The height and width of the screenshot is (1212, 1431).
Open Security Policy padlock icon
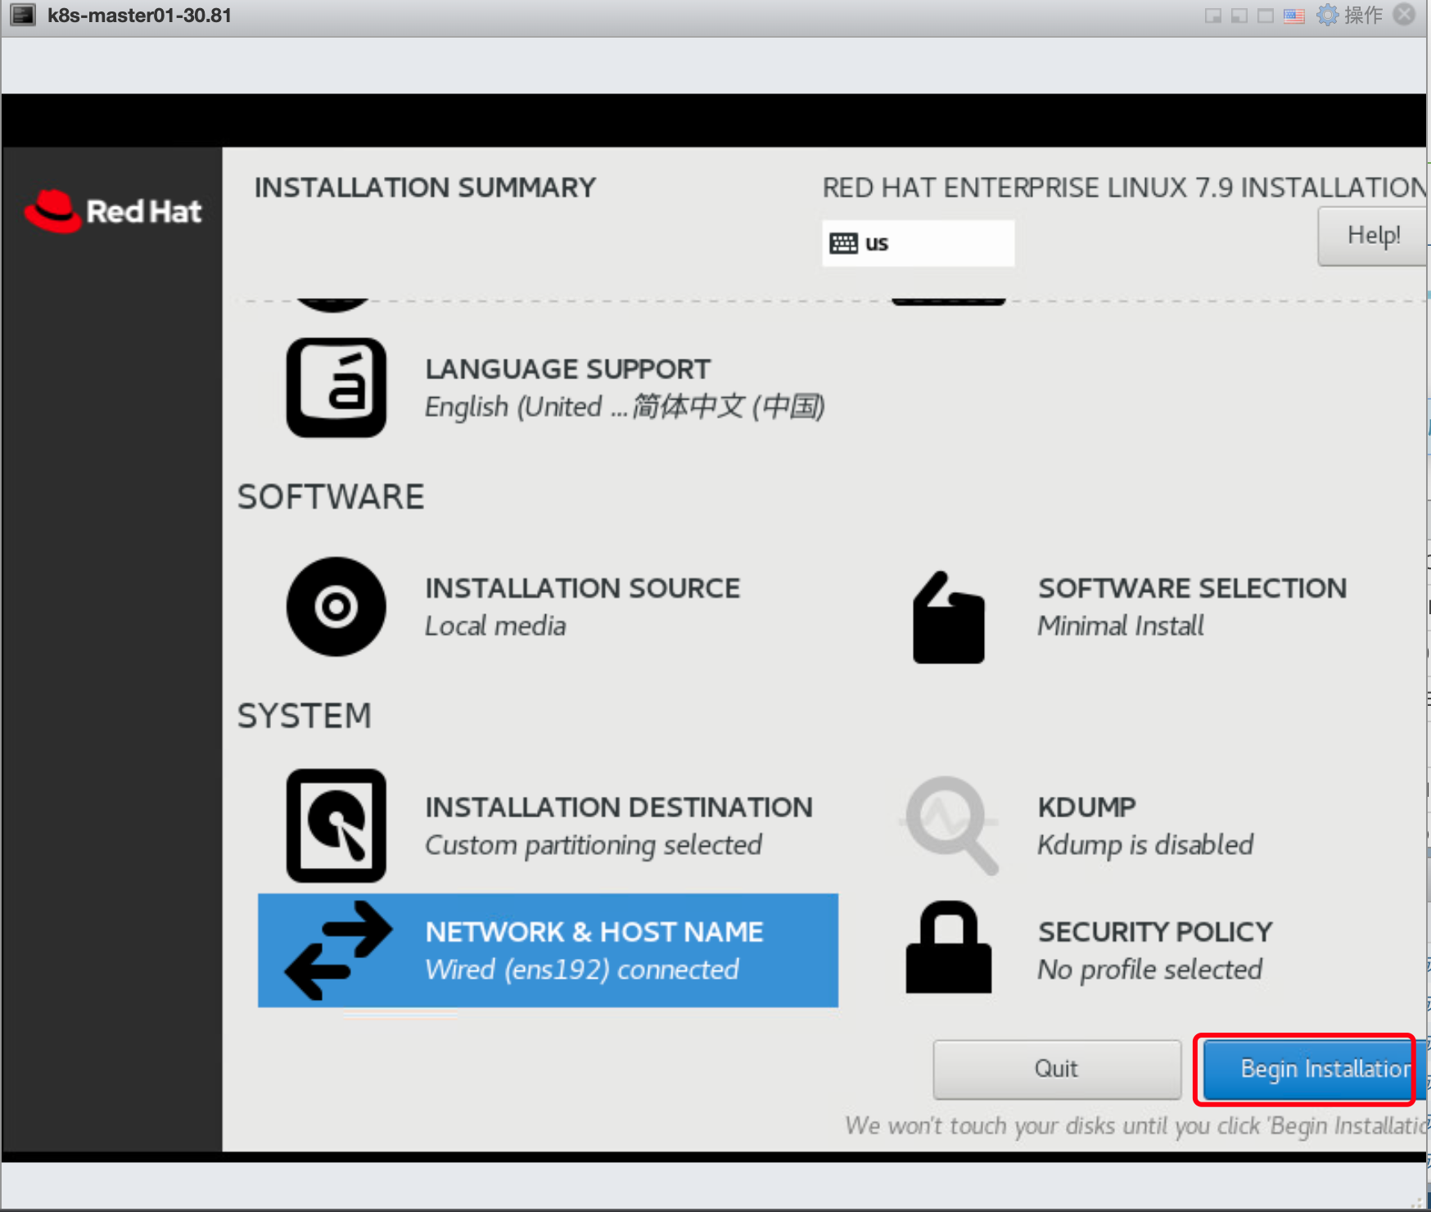[x=948, y=947]
